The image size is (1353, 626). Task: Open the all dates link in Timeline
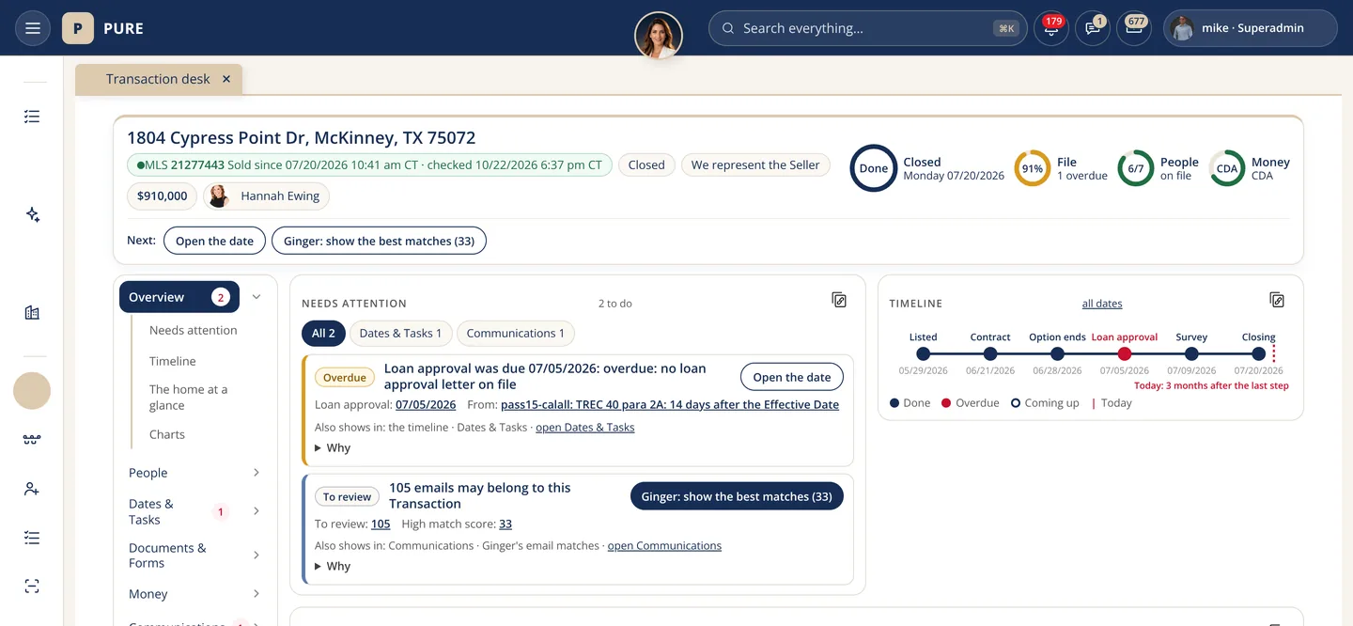tap(1102, 304)
